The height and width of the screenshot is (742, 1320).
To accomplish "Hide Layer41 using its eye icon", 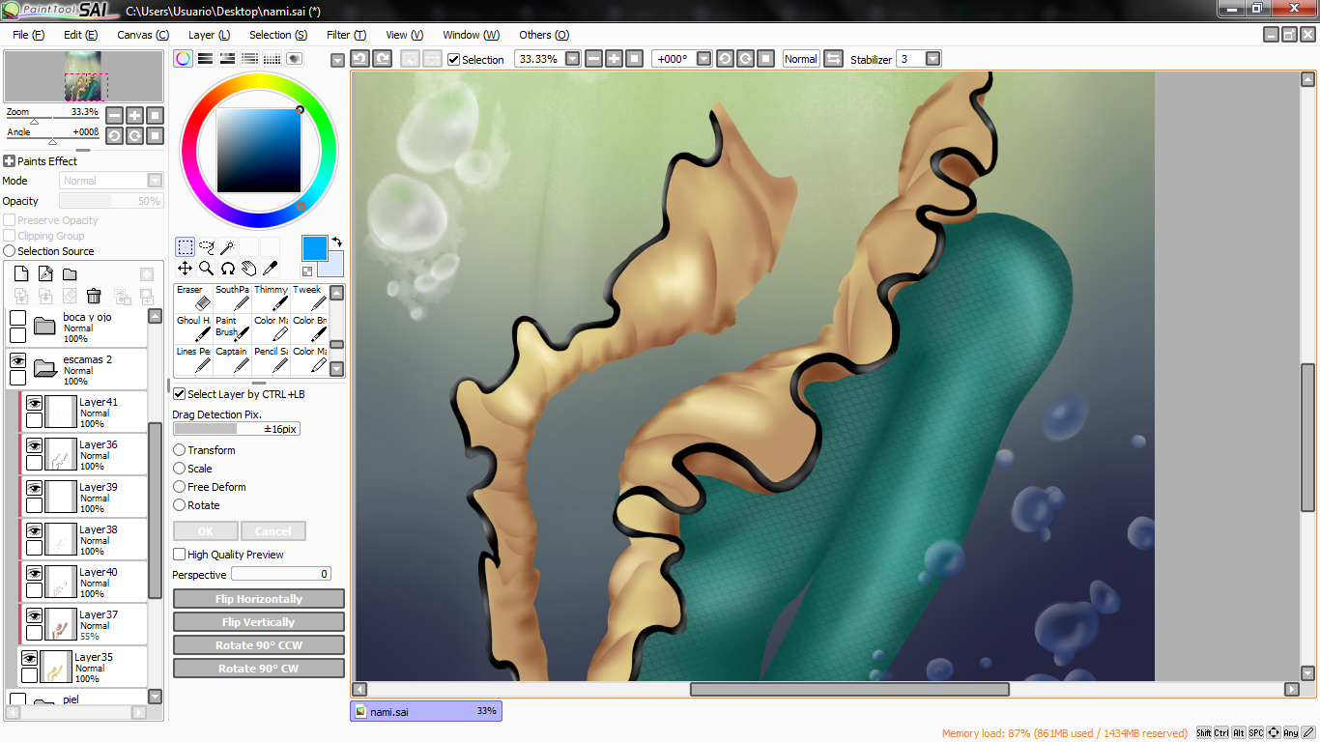I will pos(34,403).
